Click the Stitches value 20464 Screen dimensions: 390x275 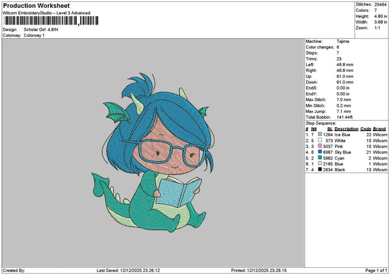(380, 5)
